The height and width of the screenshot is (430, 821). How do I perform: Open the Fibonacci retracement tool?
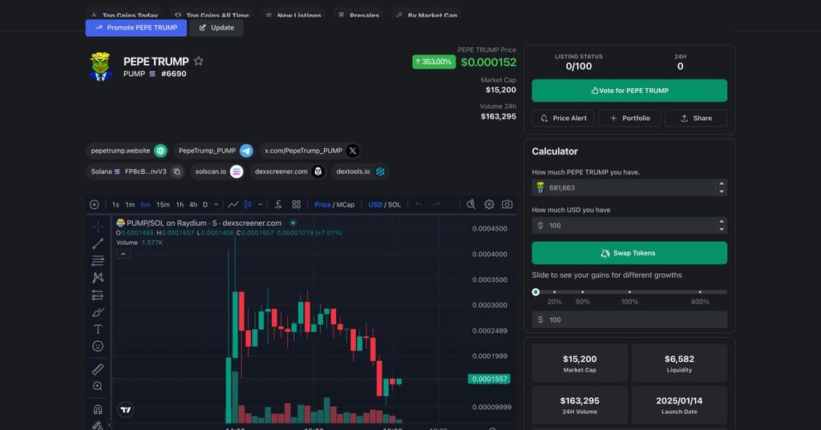[98, 260]
